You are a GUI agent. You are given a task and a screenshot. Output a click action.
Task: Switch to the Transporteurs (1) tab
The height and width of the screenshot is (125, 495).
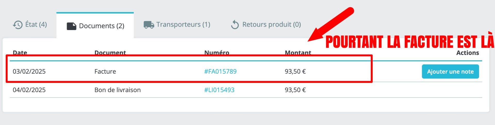tap(183, 24)
